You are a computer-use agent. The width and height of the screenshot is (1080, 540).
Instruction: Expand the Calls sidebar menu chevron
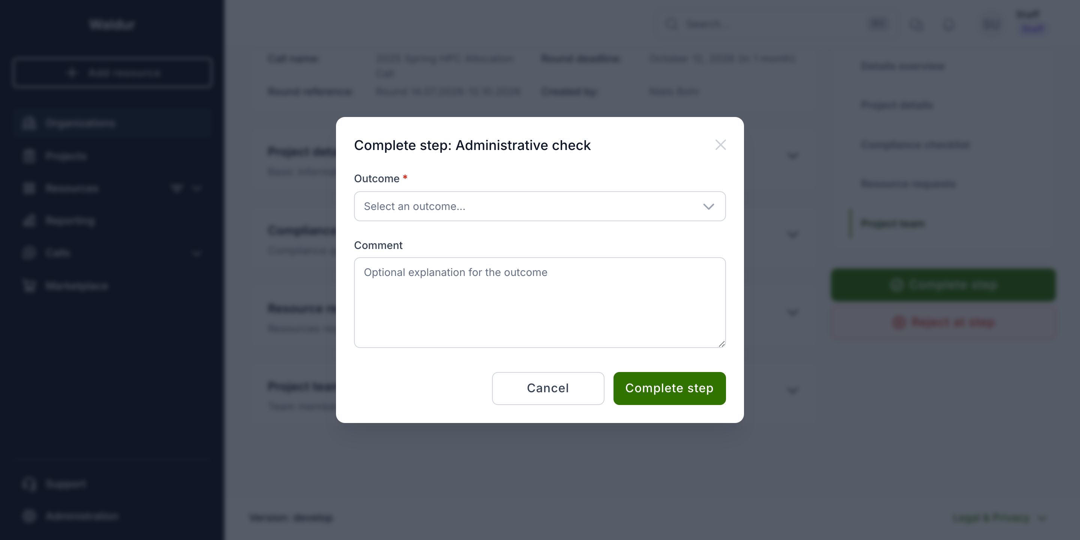pyautogui.click(x=196, y=253)
